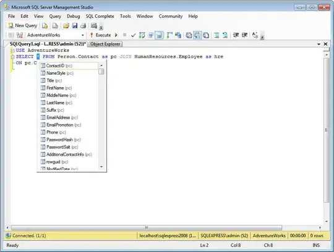334x252 pixels.
Task: Click the Print icon in toolbar
Action: point(83,26)
